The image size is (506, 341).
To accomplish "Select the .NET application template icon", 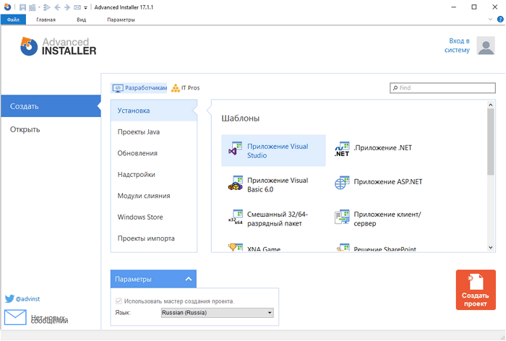I will pyautogui.click(x=342, y=150).
